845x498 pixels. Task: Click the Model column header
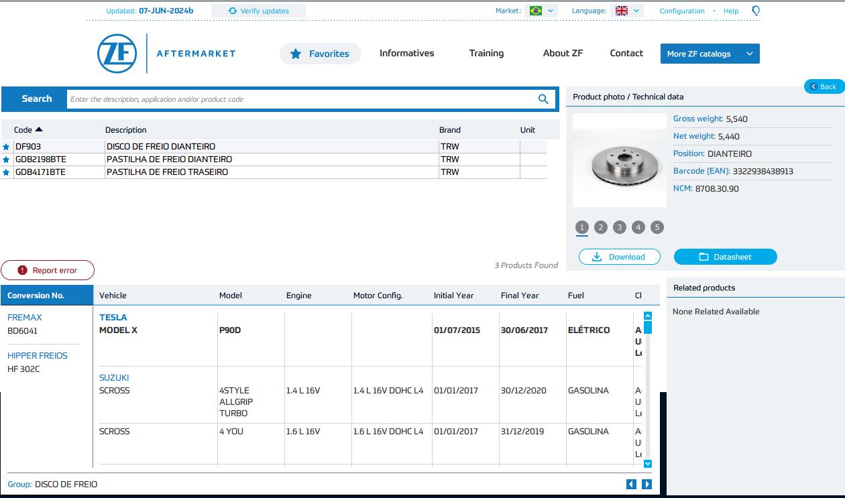tap(231, 296)
